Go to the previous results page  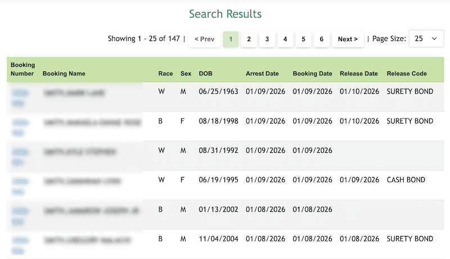204,39
